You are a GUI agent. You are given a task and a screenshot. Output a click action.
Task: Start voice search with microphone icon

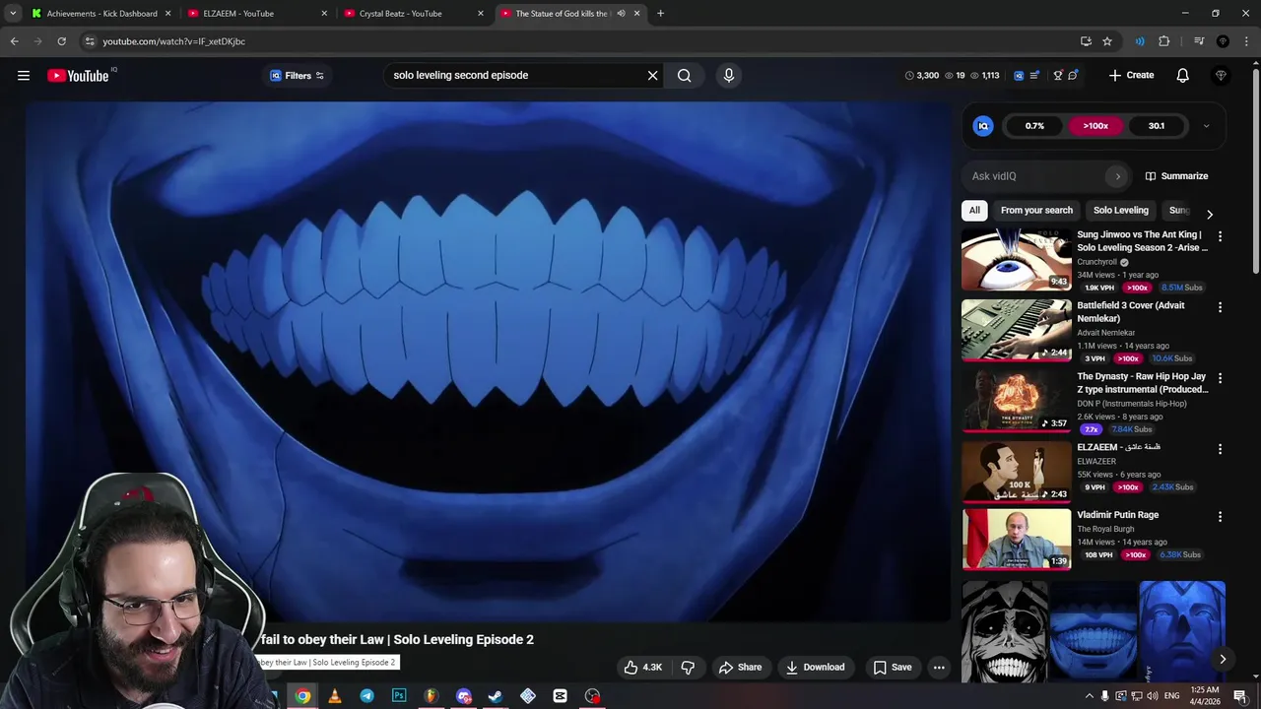coord(729,76)
